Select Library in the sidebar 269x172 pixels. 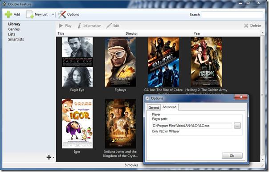(x=14, y=24)
